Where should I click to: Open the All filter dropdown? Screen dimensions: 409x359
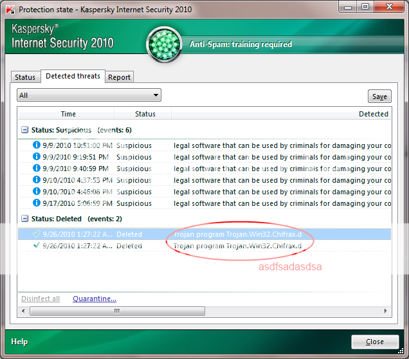89,95
